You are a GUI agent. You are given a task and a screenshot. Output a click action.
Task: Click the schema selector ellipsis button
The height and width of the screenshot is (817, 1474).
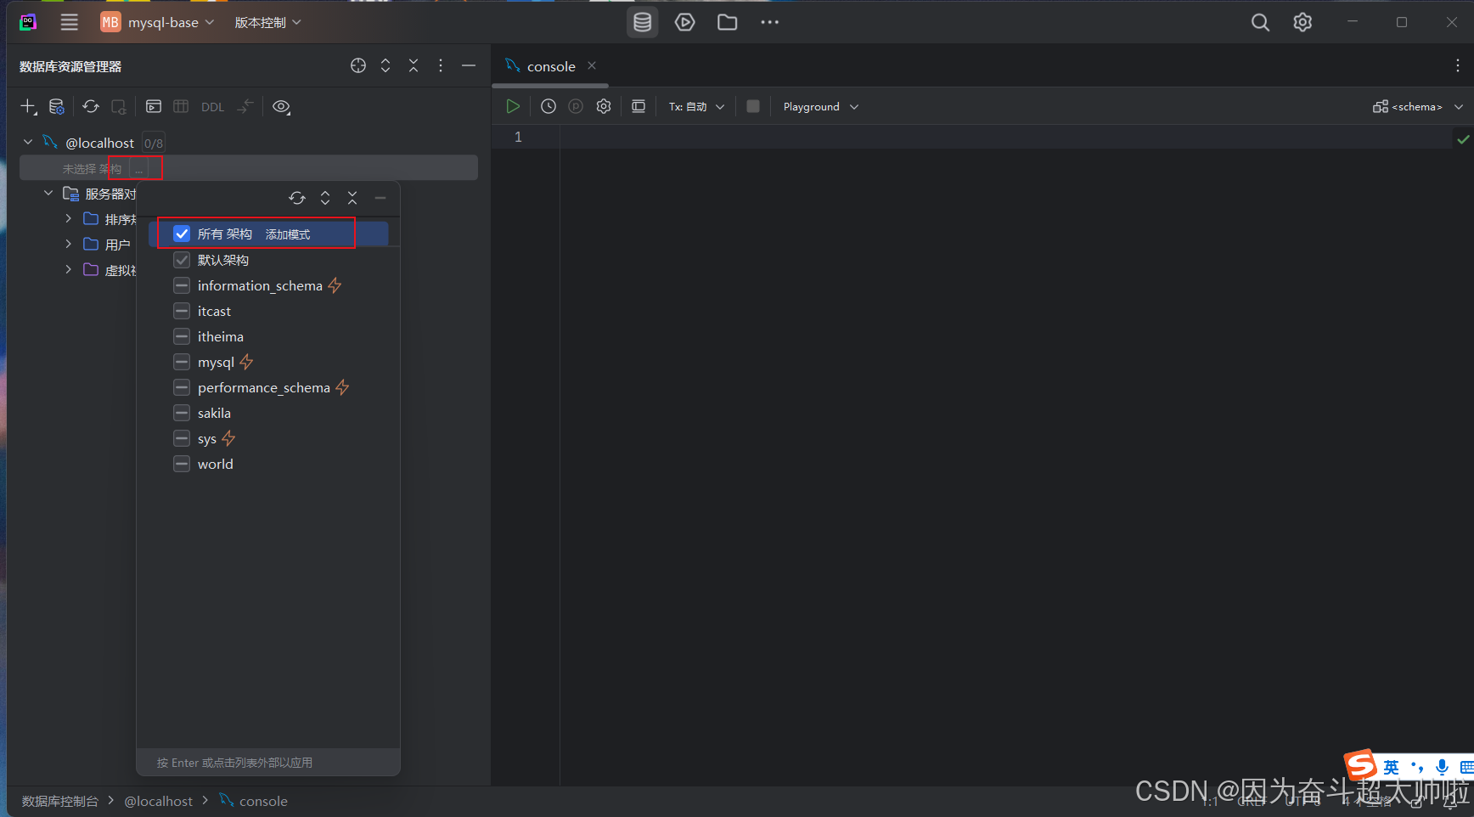point(139,169)
